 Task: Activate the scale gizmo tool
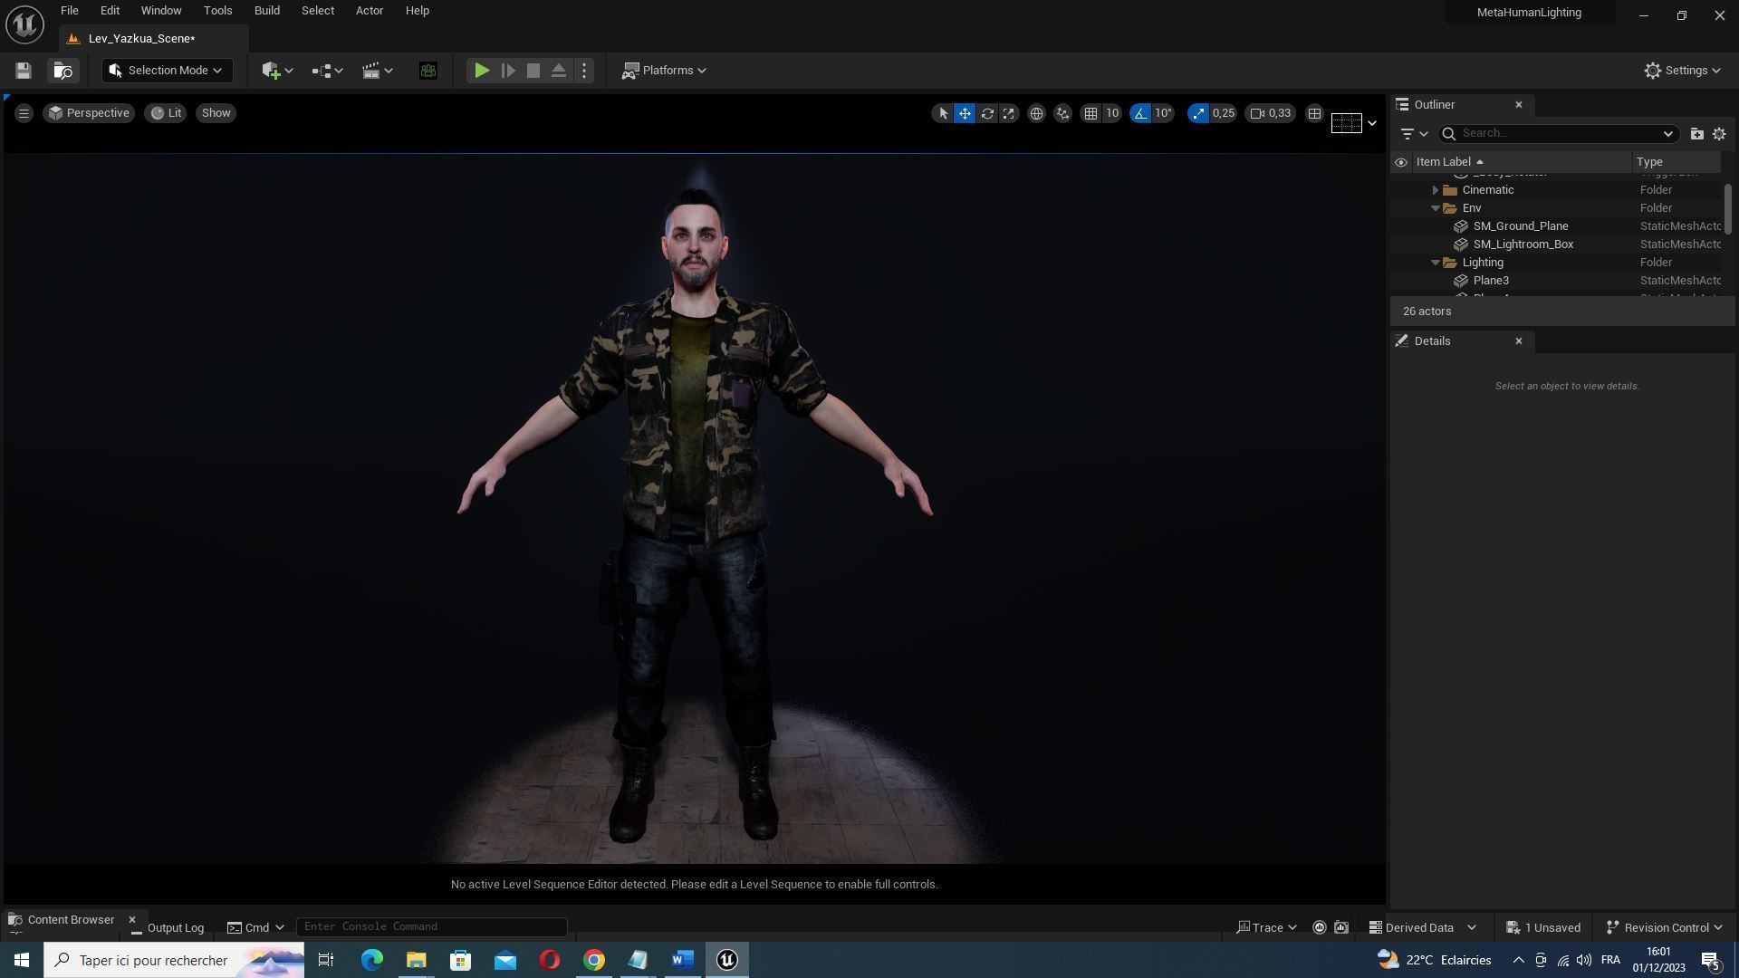coord(1008,113)
